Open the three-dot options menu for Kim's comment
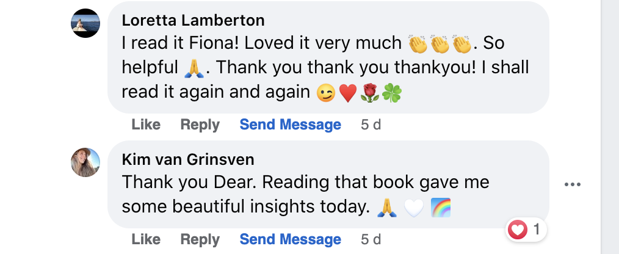 572,185
